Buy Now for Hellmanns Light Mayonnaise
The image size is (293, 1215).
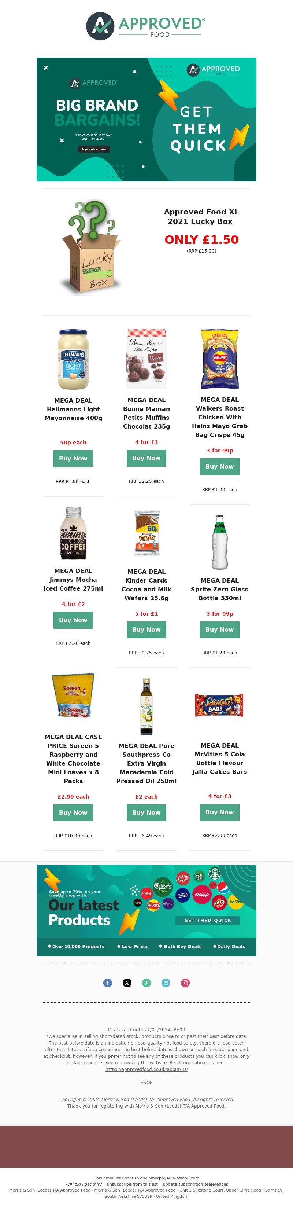click(73, 458)
